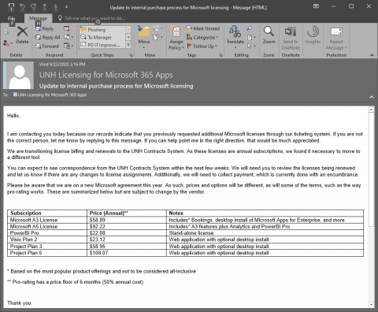Click the Find icon in Editing group
378x312 pixels.
point(250,28)
